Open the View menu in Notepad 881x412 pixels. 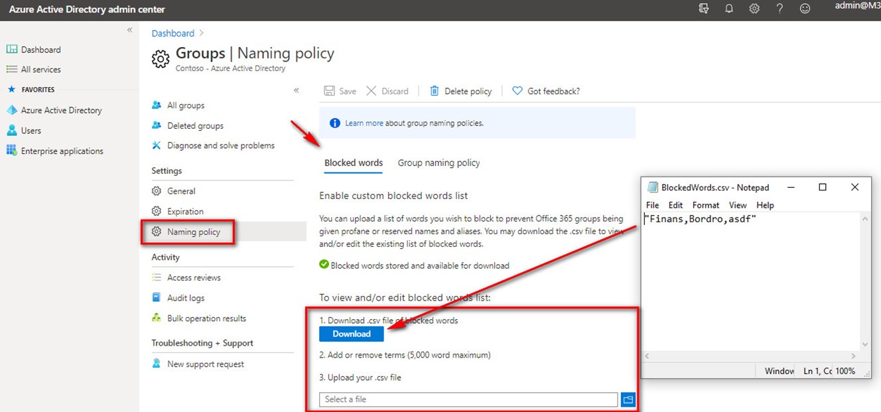738,205
